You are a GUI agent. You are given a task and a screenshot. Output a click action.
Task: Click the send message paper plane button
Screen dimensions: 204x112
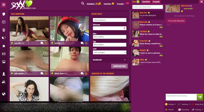click(x=200, y=97)
